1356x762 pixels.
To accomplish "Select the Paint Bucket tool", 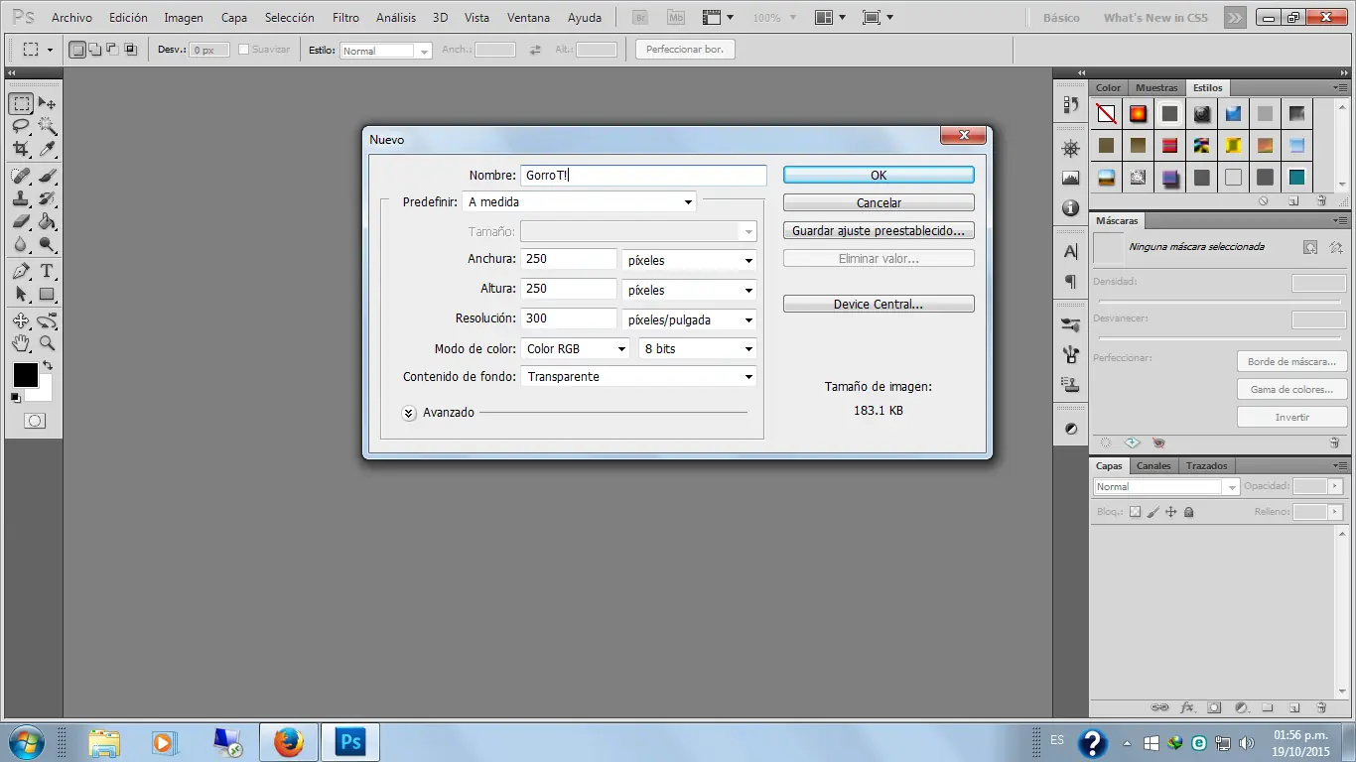I will 47,221.
